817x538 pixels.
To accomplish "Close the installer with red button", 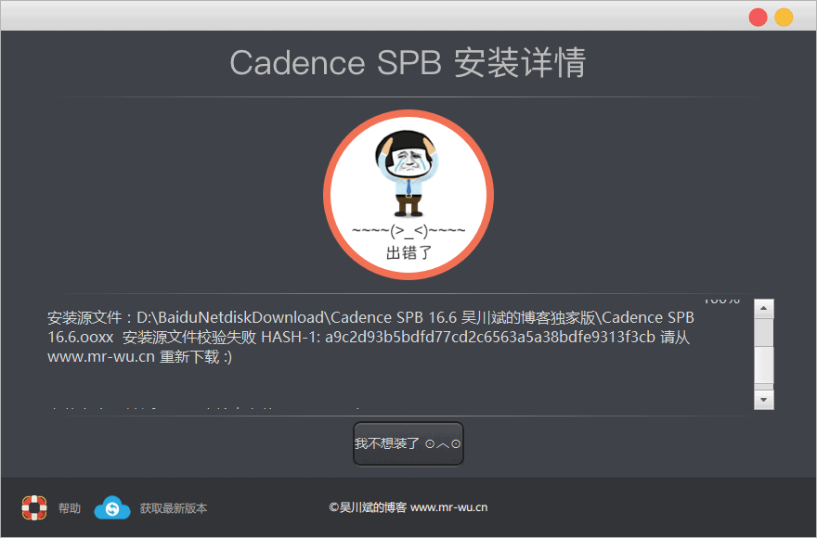I will tap(758, 18).
